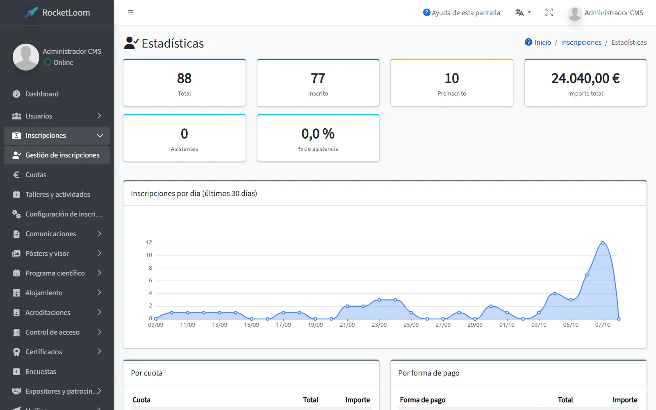Image resolution: width=656 pixels, height=410 pixels.
Task: Click the Comunicaciones document icon
Action: (x=16, y=234)
